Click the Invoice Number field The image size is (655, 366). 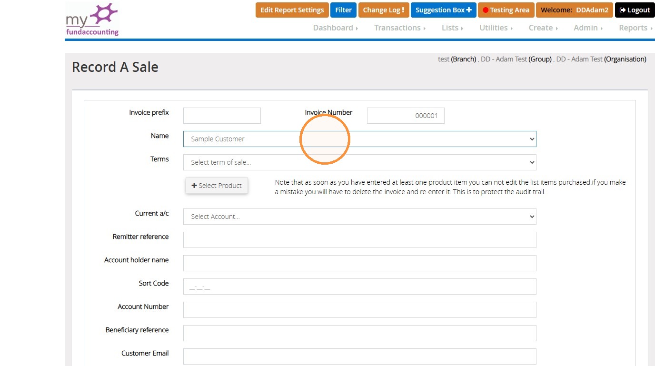click(x=406, y=116)
